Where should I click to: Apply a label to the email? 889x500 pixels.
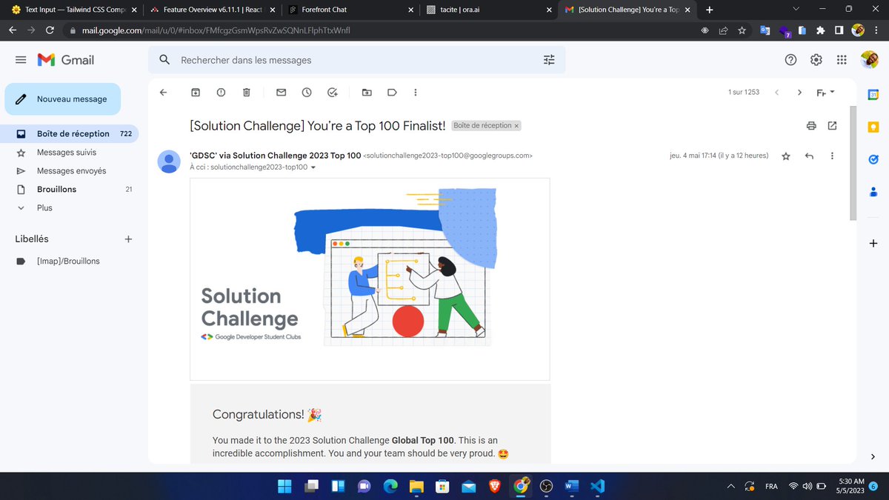coord(393,92)
